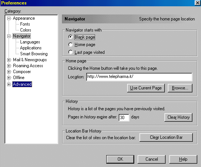
Task: Clear browsing history with Clear History
Action: [x=178, y=117]
